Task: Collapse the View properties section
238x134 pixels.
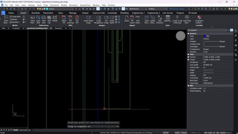Action: pyautogui.click(x=189, y=54)
